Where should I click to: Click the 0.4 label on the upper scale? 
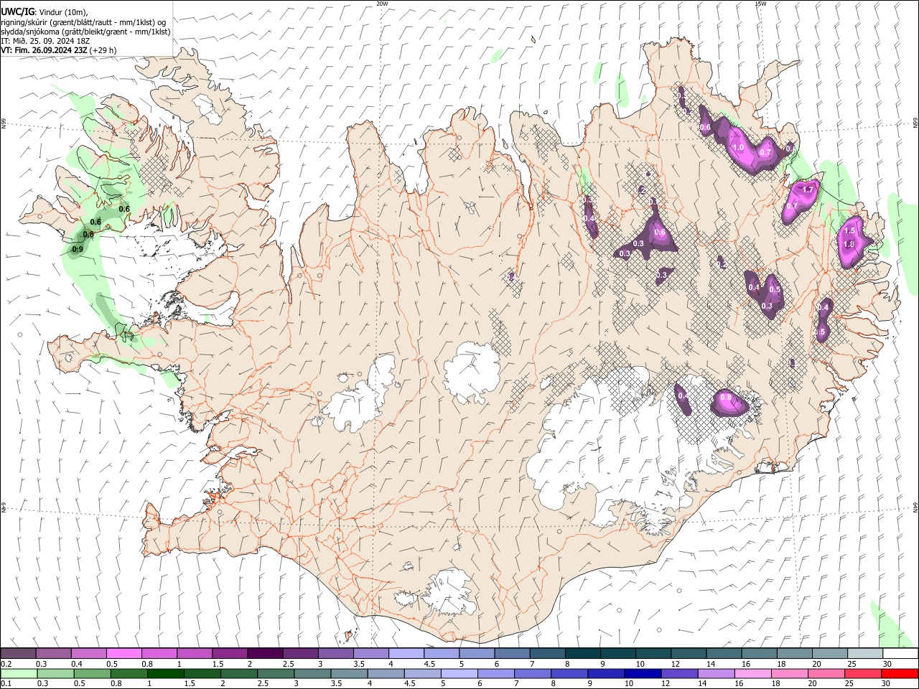point(77,664)
